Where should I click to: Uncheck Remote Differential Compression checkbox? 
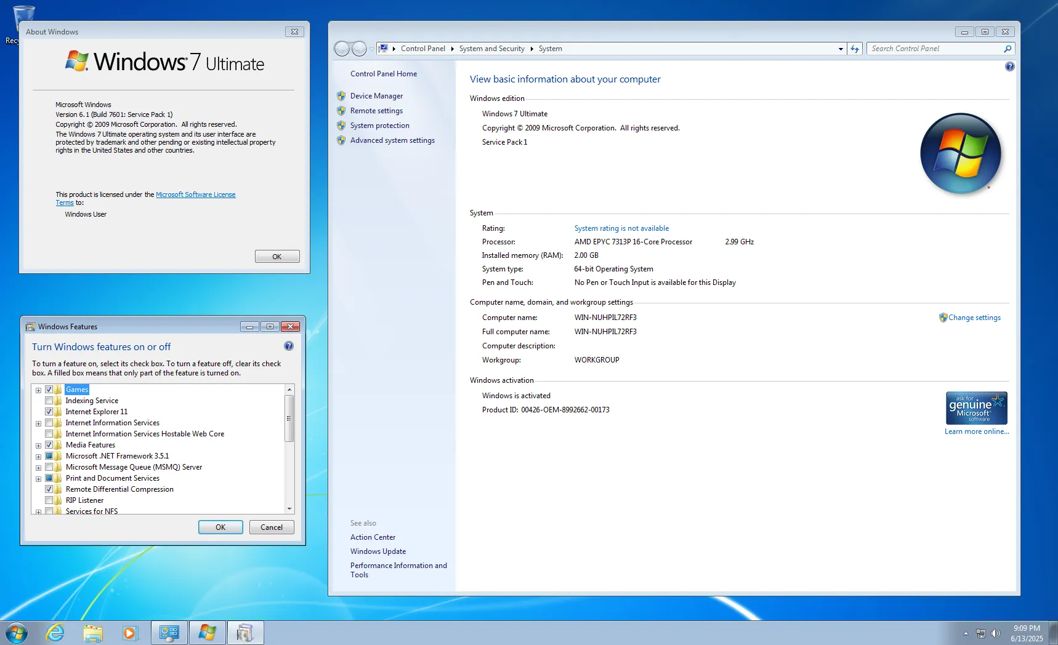coord(49,489)
